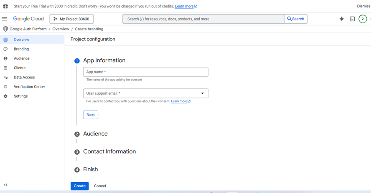Image resolution: width=371 pixels, height=193 pixels.
Task: Click the Overview sidebar icon
Action: 5,40
